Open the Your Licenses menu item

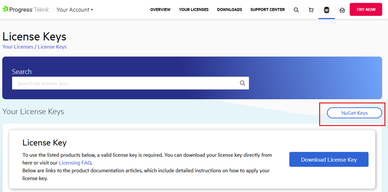[194, 10]
